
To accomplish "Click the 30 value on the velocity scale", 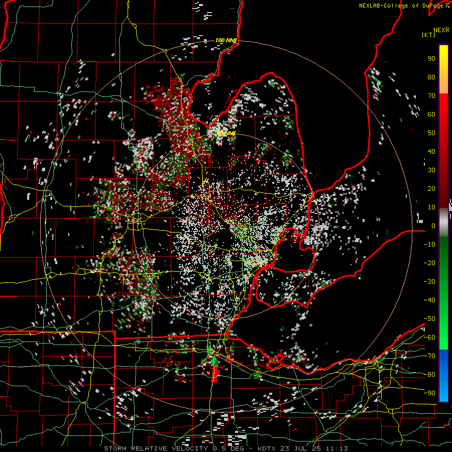I will [431, 170].
